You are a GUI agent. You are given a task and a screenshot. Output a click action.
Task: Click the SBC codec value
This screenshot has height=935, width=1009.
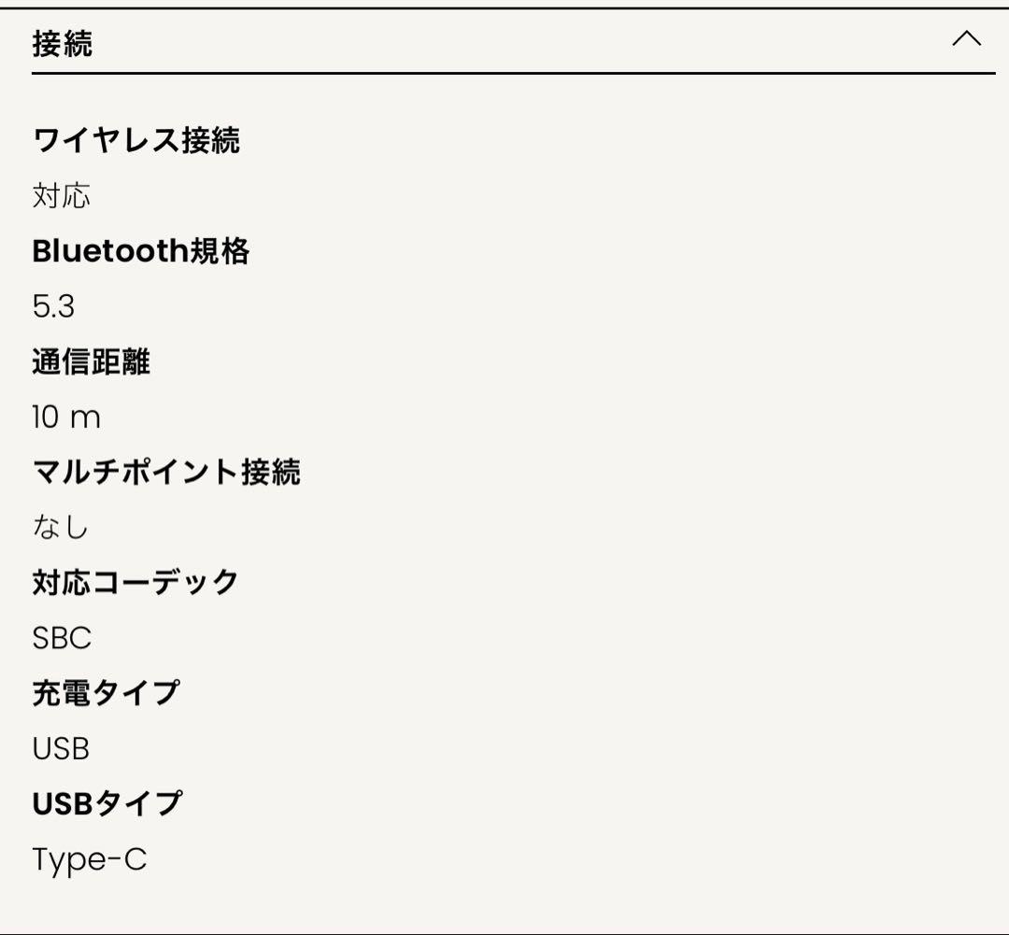(x=61, y=637)
